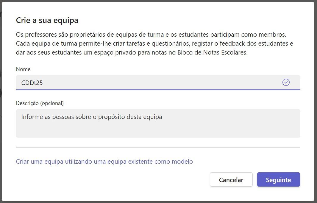Click the "Crie a sua equipa" heading
This screenshot has height=203, width=317.
[47, 20]
